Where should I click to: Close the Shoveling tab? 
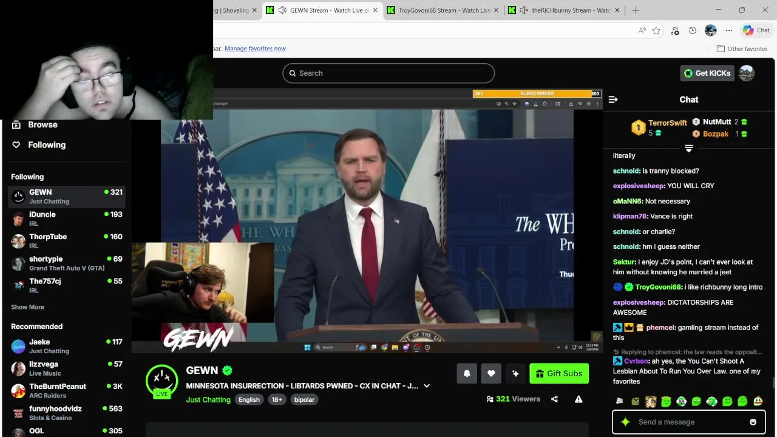click(254, 10)
